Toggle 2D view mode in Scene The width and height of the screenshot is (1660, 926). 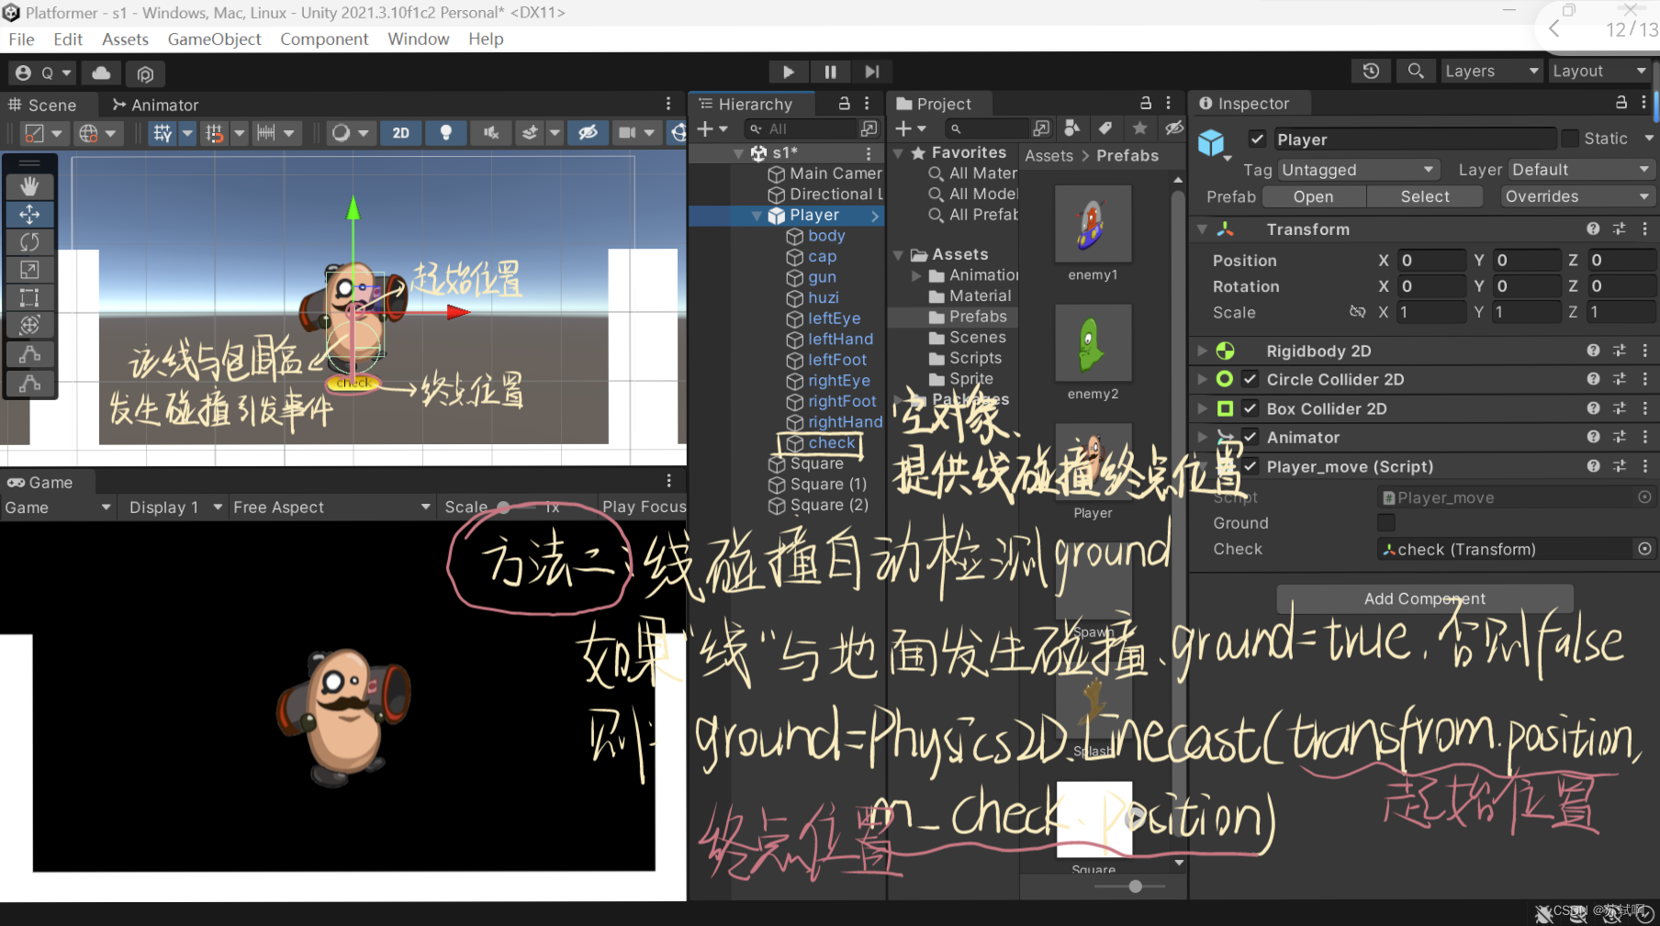click(x=401, y=133)
